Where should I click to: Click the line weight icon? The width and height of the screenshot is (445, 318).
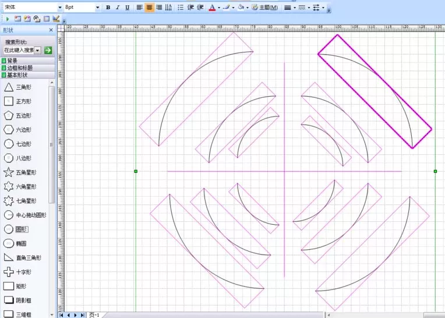[288, 8]
